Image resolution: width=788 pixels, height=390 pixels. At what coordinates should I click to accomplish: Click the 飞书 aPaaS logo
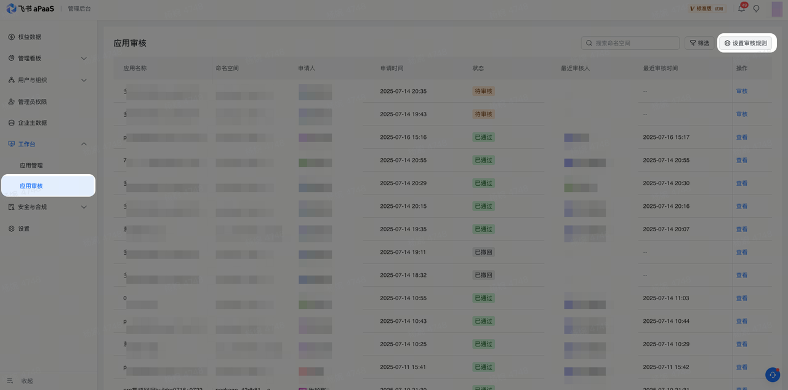(31, 9)
